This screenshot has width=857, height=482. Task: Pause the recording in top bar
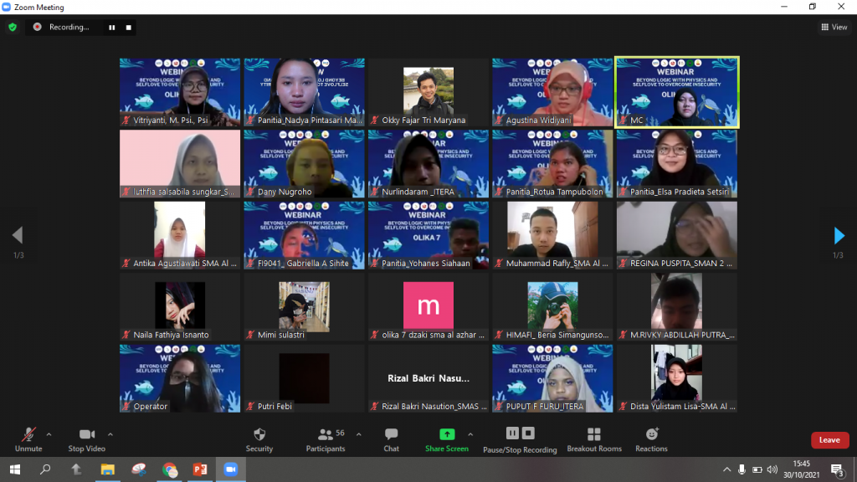pyautogui.click(x=111, y=27)
